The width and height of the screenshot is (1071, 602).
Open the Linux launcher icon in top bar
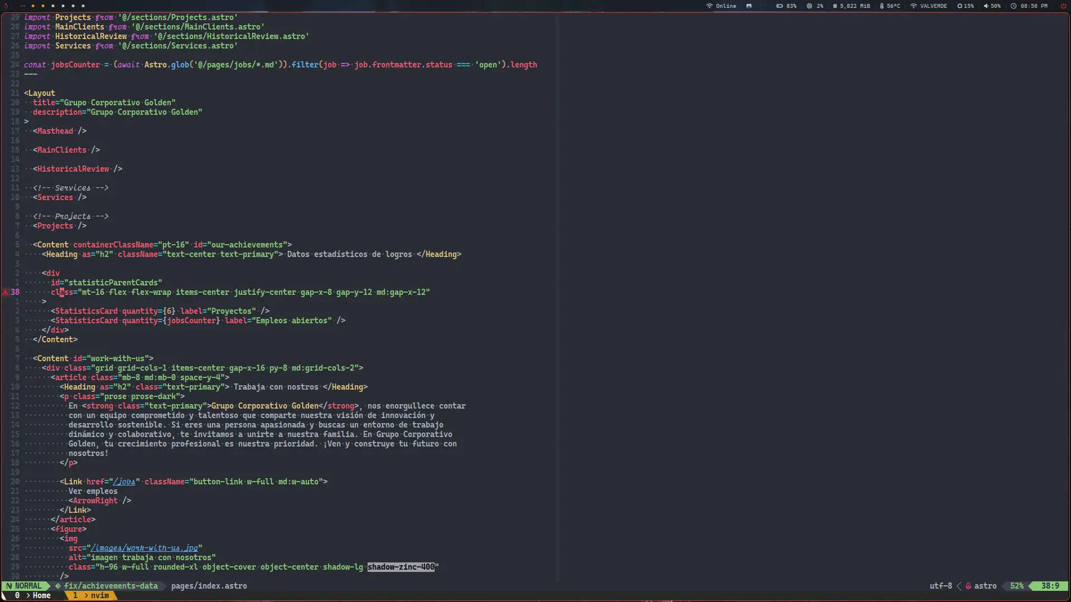tap(6, 6)
